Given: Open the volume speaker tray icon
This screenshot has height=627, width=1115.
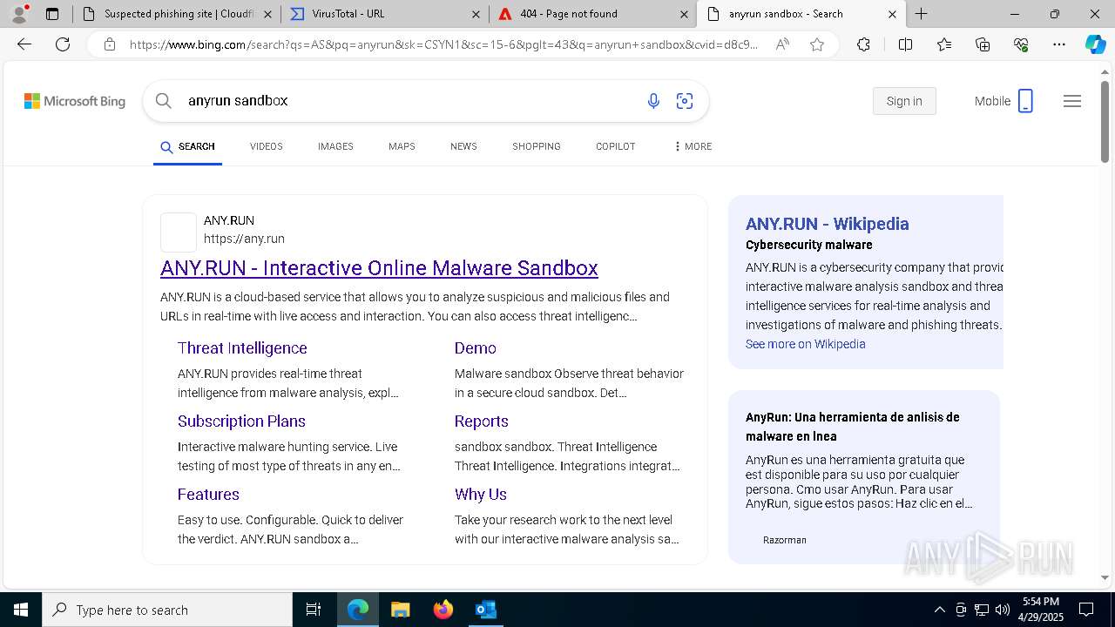Looking at the screenshot, I should pyautogui.click(x=1003, y=610).
